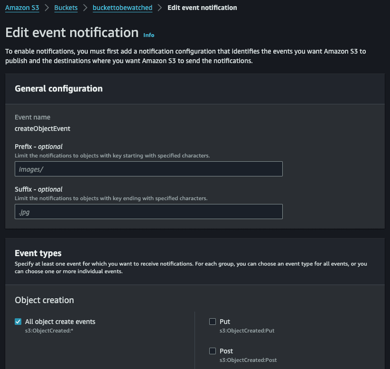Click the .jpg placeholder text field
This screenshot has width=390, height=369.
(148, 212)
